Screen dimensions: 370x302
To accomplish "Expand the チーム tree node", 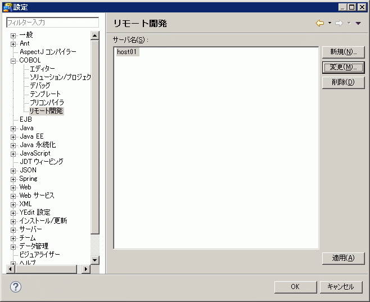I will coord(13,238).
